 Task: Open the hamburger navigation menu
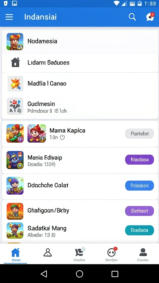[9, 17]
